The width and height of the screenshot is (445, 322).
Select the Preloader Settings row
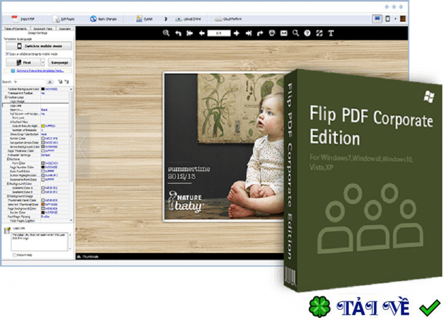[x=36, y=155]
